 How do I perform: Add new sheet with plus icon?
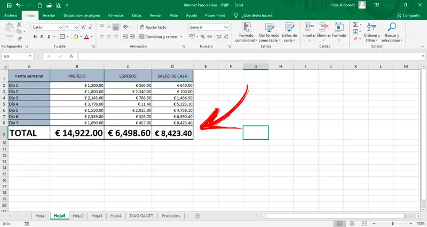click(197, 216)
